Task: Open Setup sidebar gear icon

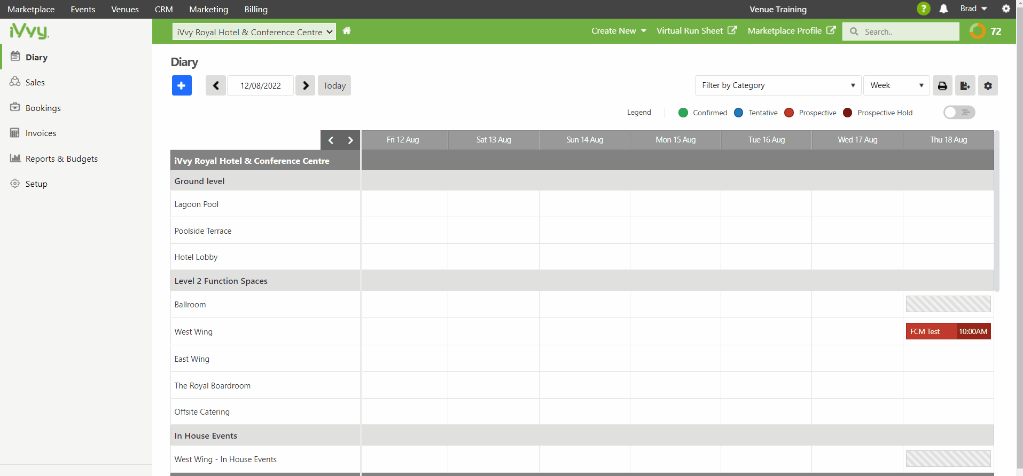Action: [x=15, y=183]
